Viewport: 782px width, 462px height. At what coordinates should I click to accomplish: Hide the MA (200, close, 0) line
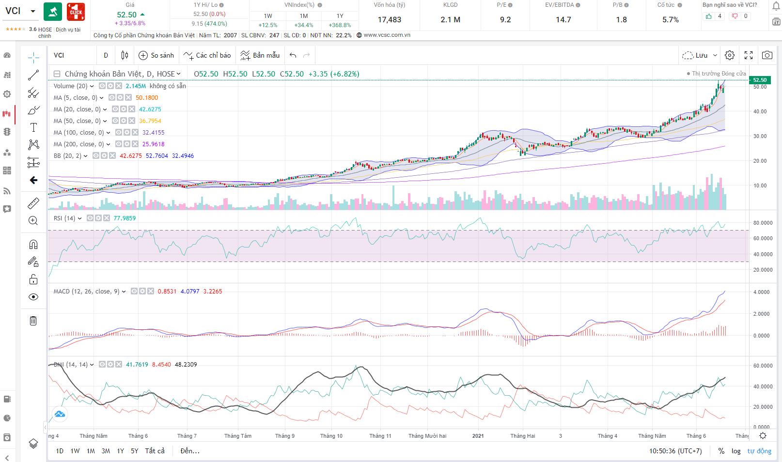[x=119, y=144]
